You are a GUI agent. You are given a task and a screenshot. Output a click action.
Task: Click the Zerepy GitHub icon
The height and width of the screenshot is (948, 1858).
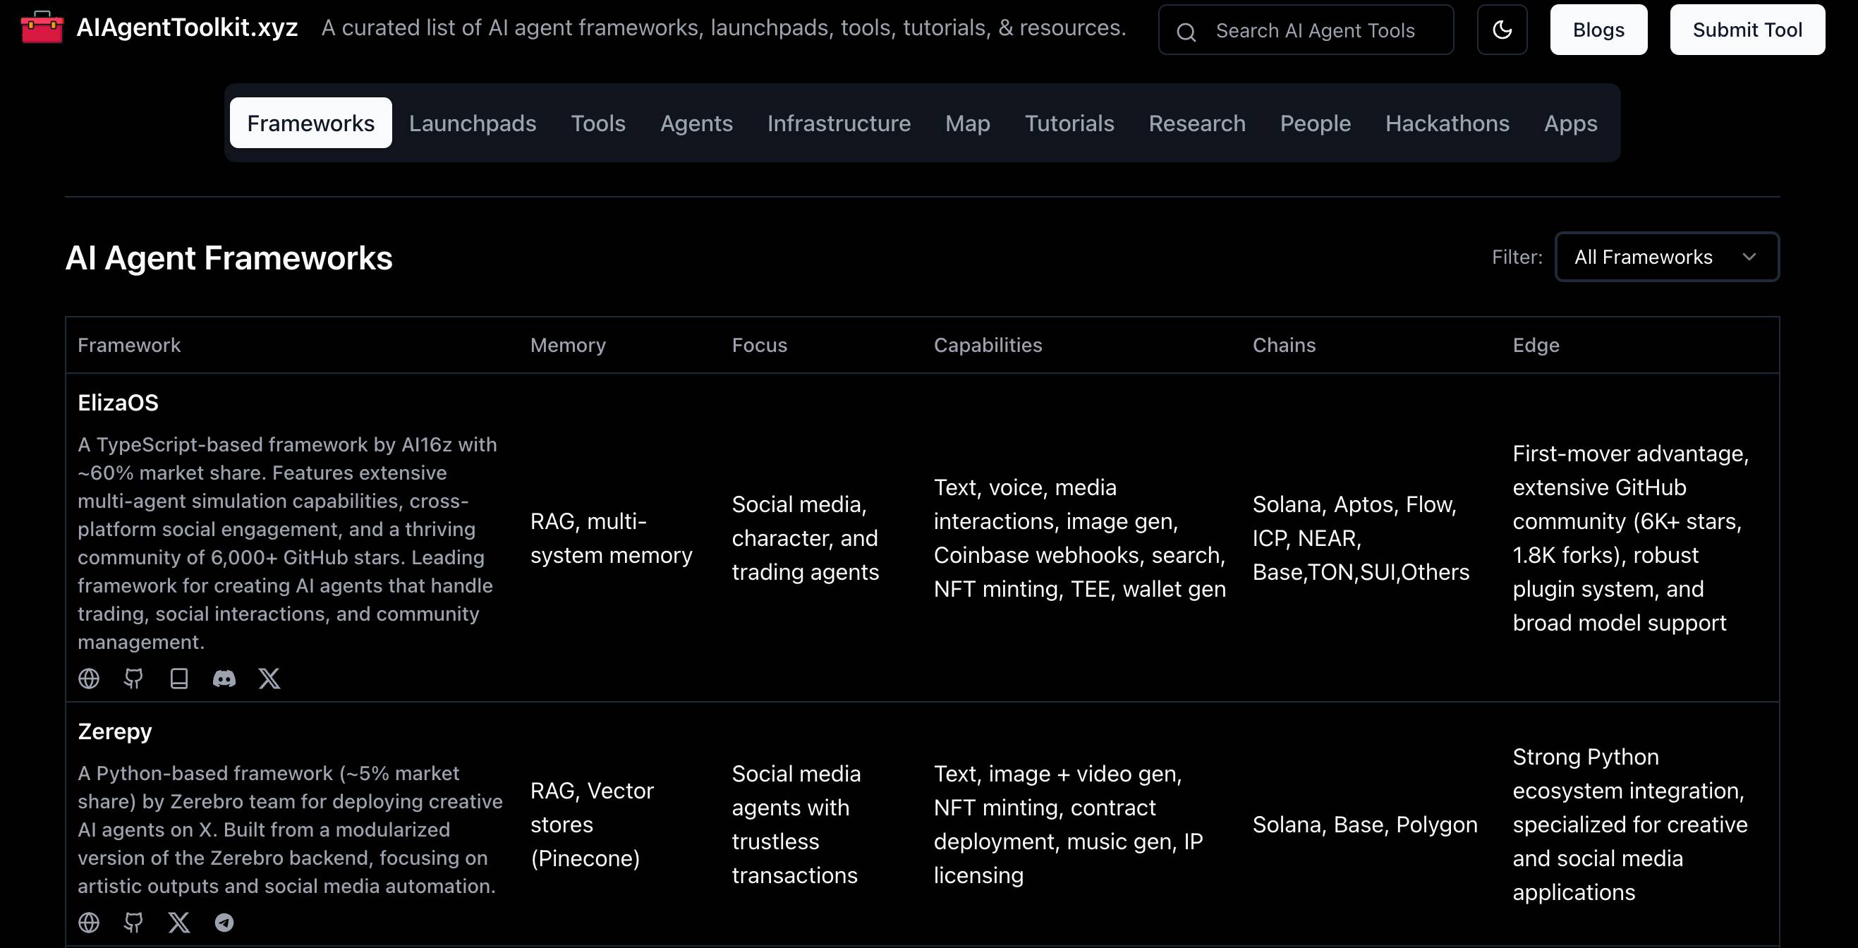click(x=133, y=921)
